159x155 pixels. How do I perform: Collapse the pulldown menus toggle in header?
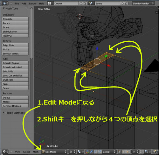click(11, 152)
